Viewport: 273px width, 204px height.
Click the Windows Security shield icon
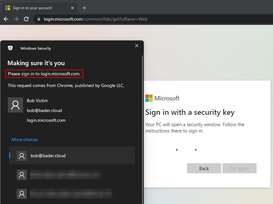click(10, 48)
